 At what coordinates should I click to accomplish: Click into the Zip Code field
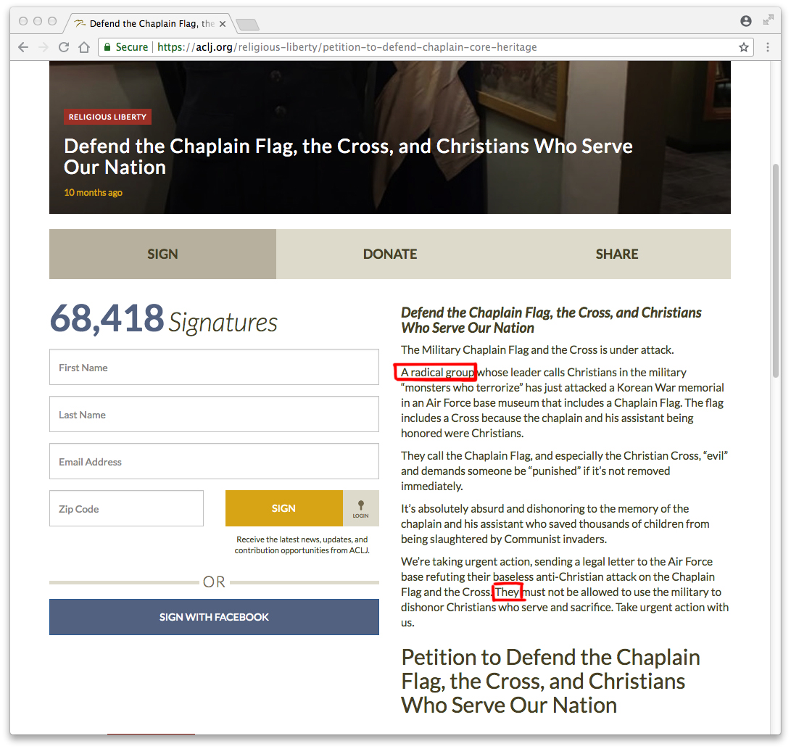pyautogui.click(x=127, y=508)
